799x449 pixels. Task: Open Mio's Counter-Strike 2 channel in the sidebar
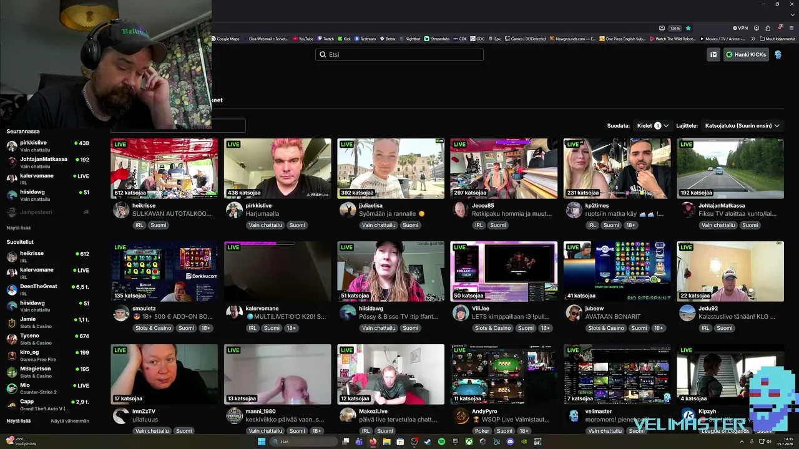48,389
